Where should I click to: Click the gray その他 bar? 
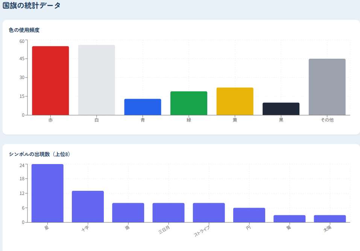(327, 87)
